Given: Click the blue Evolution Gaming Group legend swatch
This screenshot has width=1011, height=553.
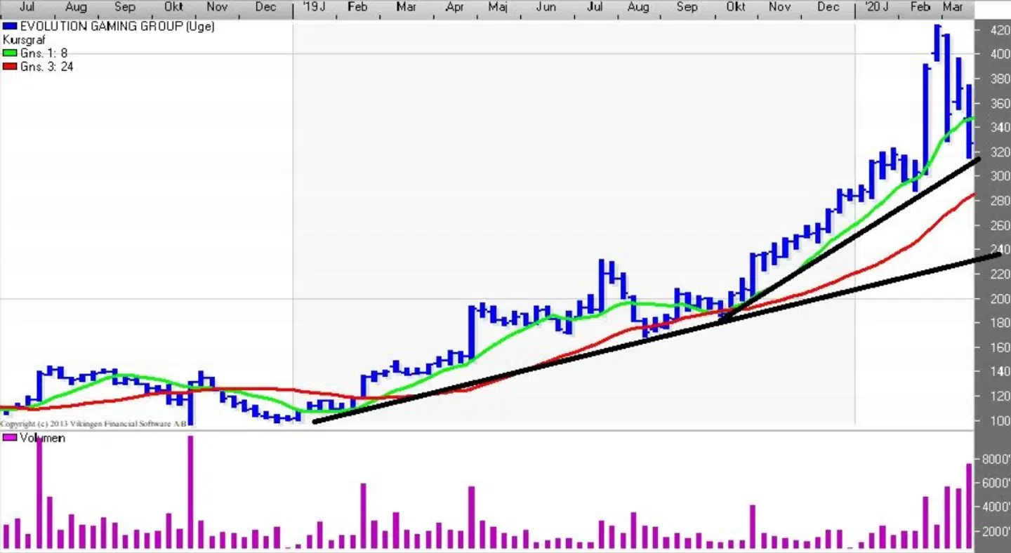Looking at the screenshot, I should [x=10, y=27].
